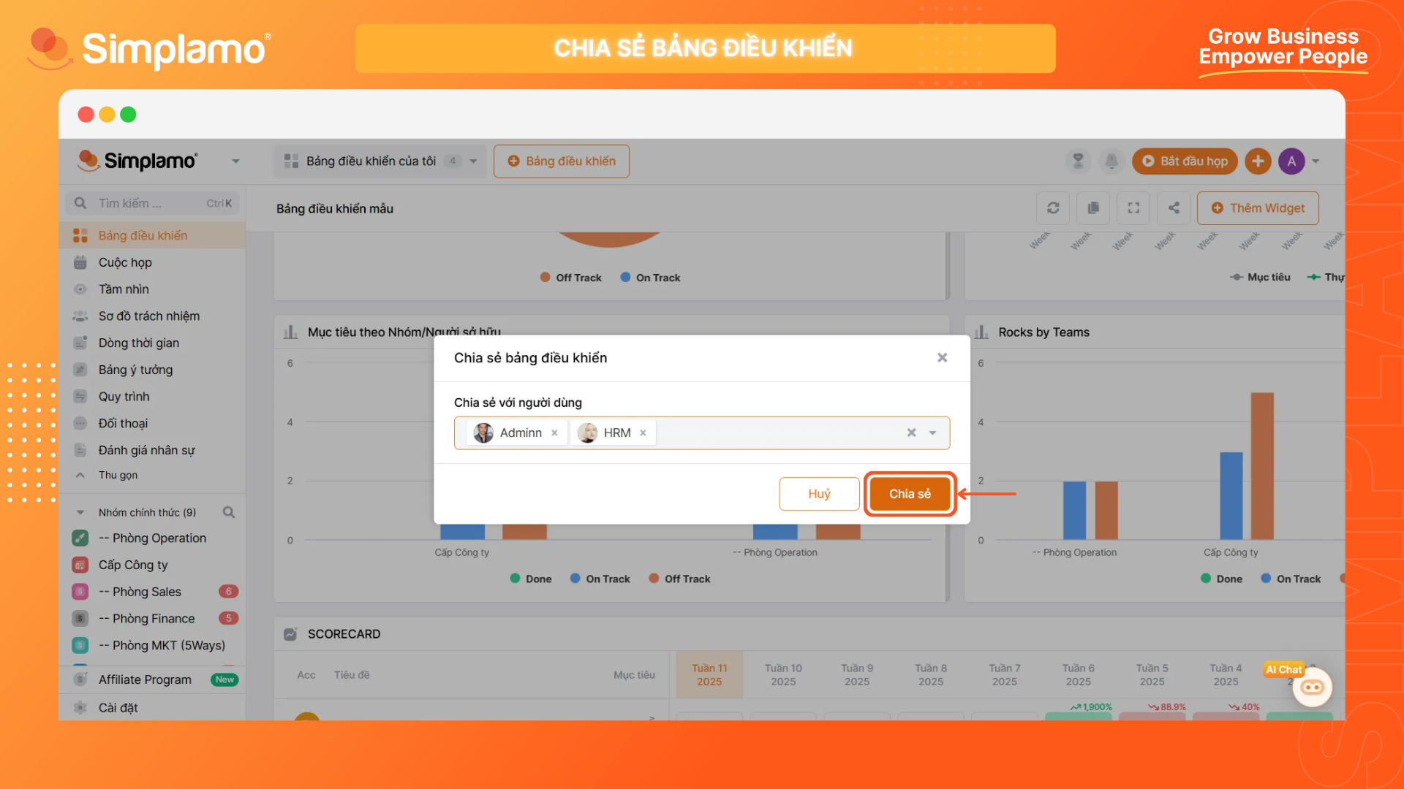This screenshot has width=1404, height=789.
Task: Click the share dashboard icon
Action: pyautogui.click(x=1174, y=208)
